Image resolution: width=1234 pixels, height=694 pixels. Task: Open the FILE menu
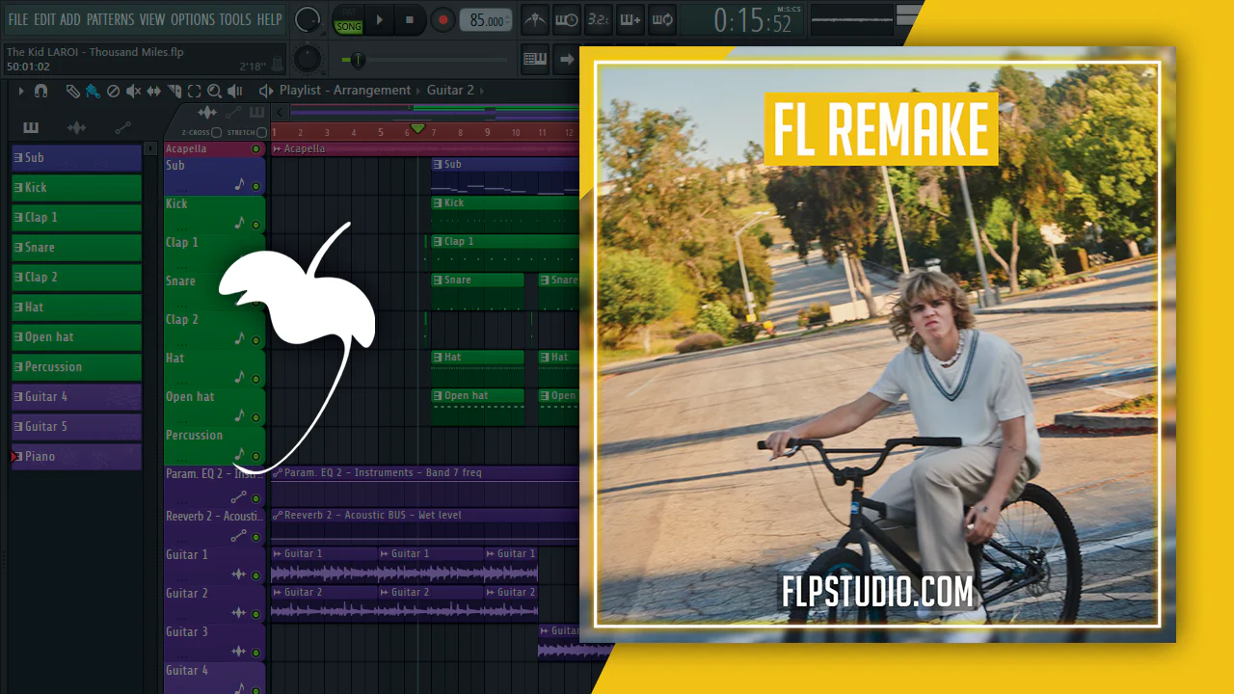click(x=18, y=19)
